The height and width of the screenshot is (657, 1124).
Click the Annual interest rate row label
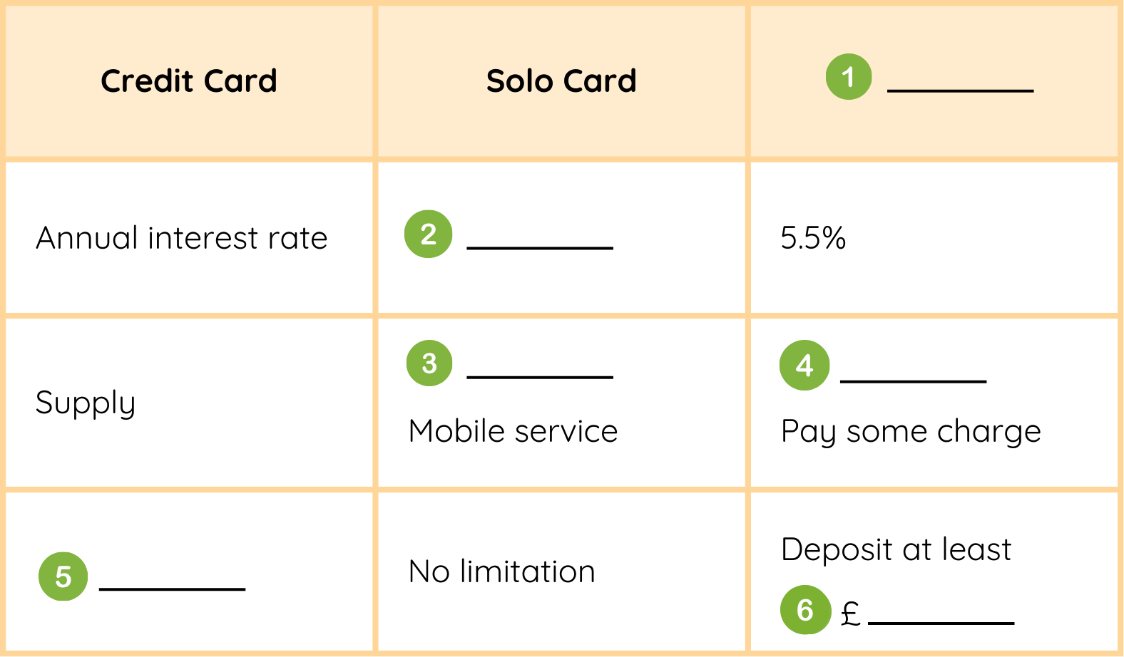click(x=182, y=238)
